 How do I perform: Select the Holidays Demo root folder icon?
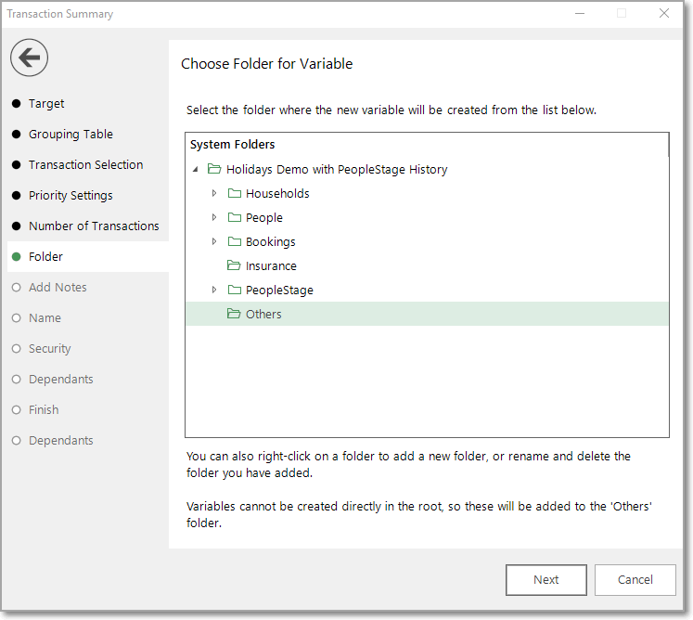pos(214,169)
